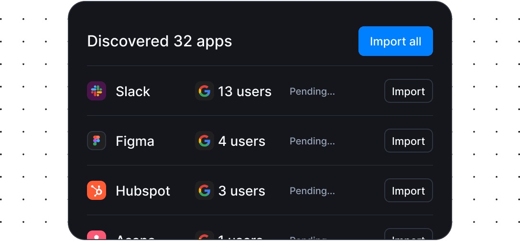The height and width of the screenshot is (241, 520).
Task: Click the Asana app icon
Action: pos(97,236)
